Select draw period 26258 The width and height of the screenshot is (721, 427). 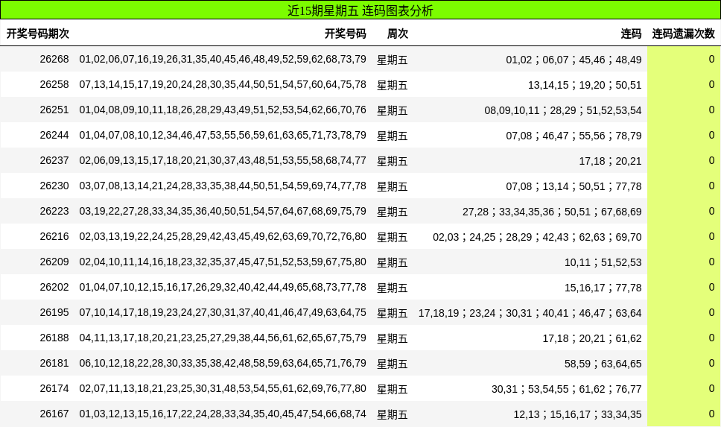(54, 85)
